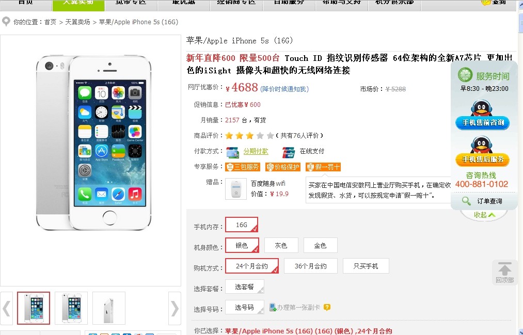523x335 pixels.
Task: Click the pre-sales QQ consultation penguin icon
Action: pos(482,108)
